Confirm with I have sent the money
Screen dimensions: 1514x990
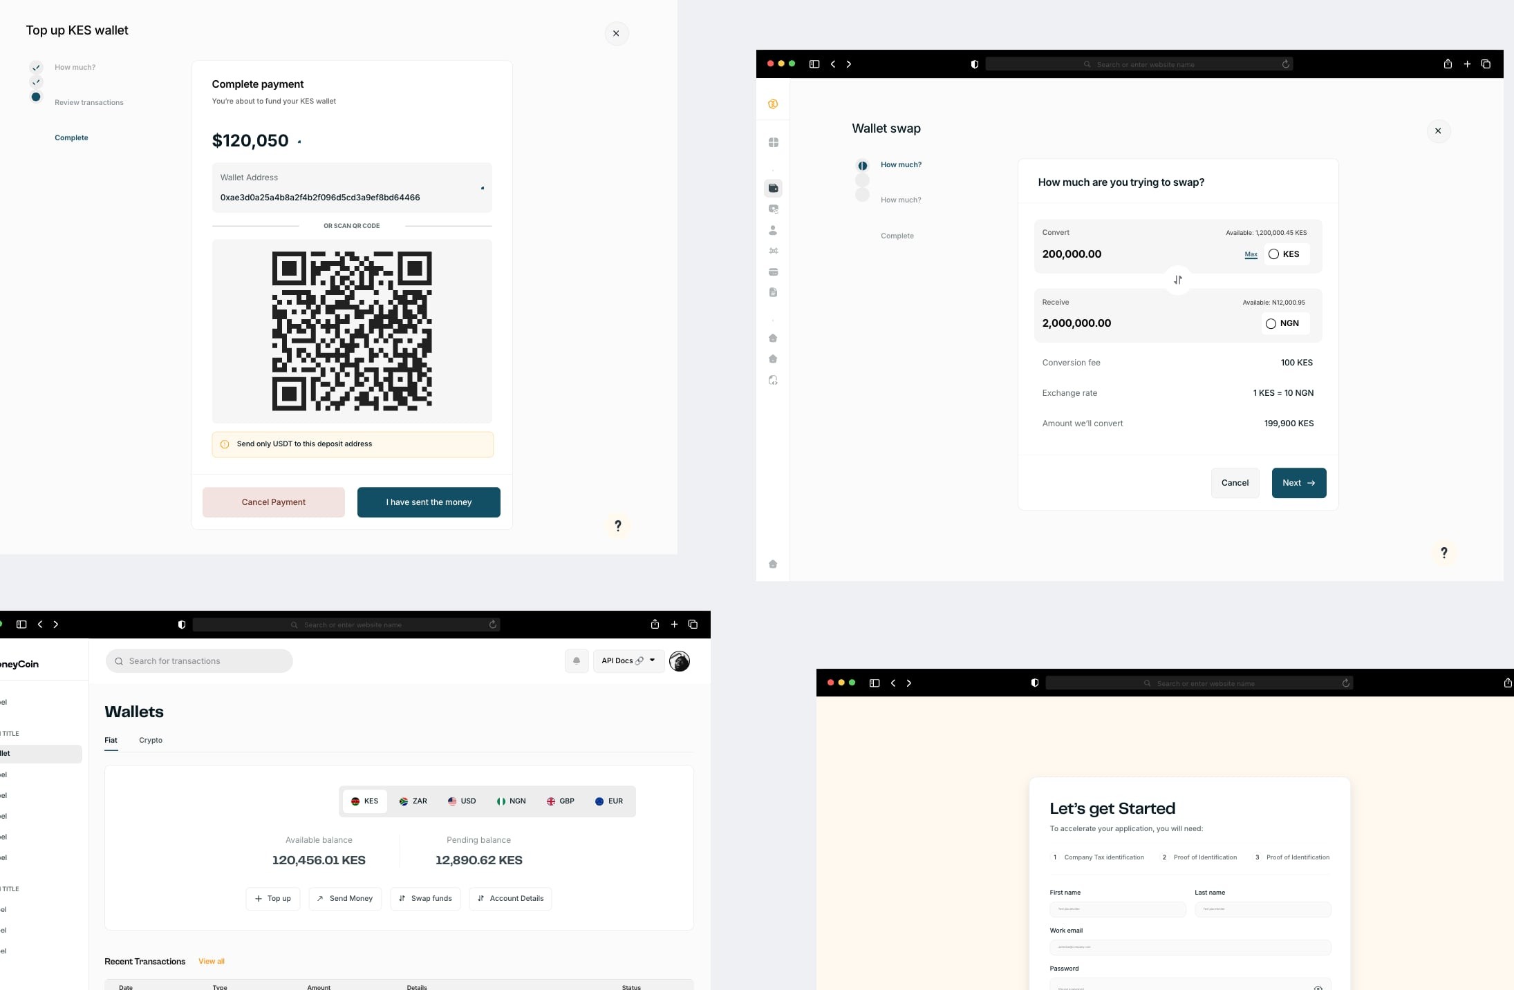[429, 502]
